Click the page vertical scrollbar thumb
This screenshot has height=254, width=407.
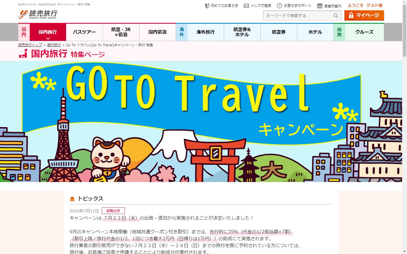click(404, 31)
